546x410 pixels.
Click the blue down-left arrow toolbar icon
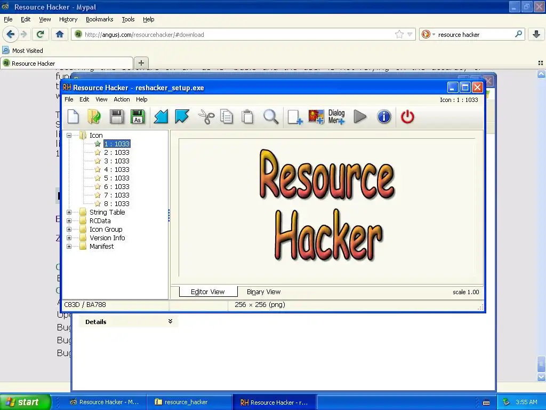tap(161, 116)
